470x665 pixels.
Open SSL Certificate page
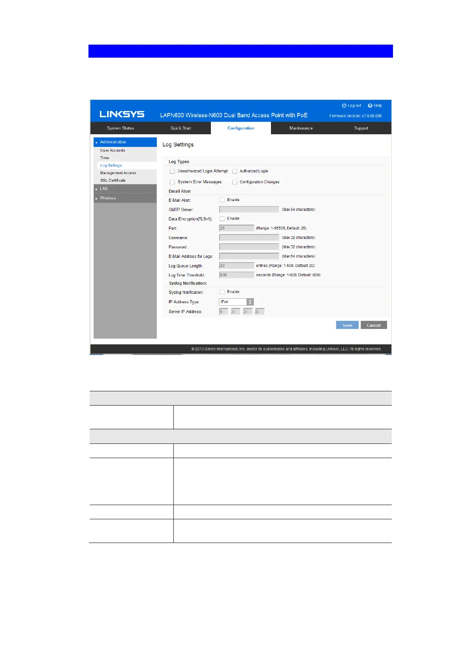[113, 180]
